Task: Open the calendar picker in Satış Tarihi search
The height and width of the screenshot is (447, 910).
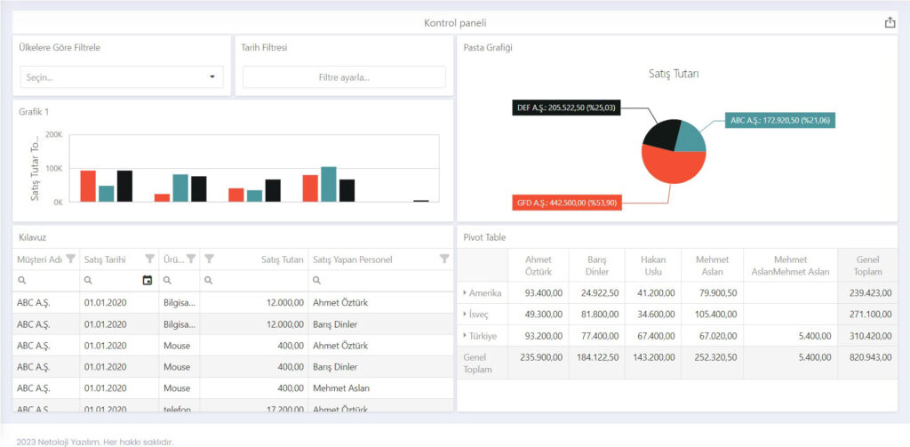Action: (x=148, y=281)
